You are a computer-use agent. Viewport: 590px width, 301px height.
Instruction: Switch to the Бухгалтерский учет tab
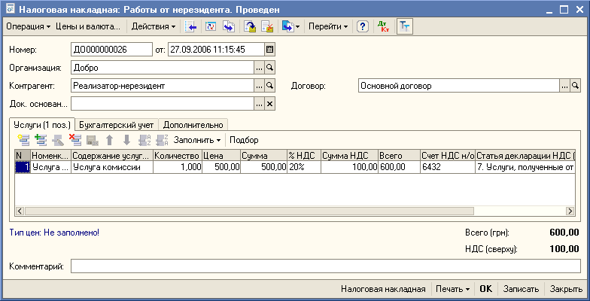click(117, 125)
